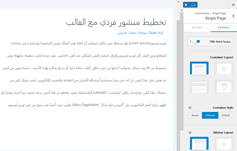Screen dimensions: 237x151
Task: Close the customizer panel with X
Action: pos(233,5)
